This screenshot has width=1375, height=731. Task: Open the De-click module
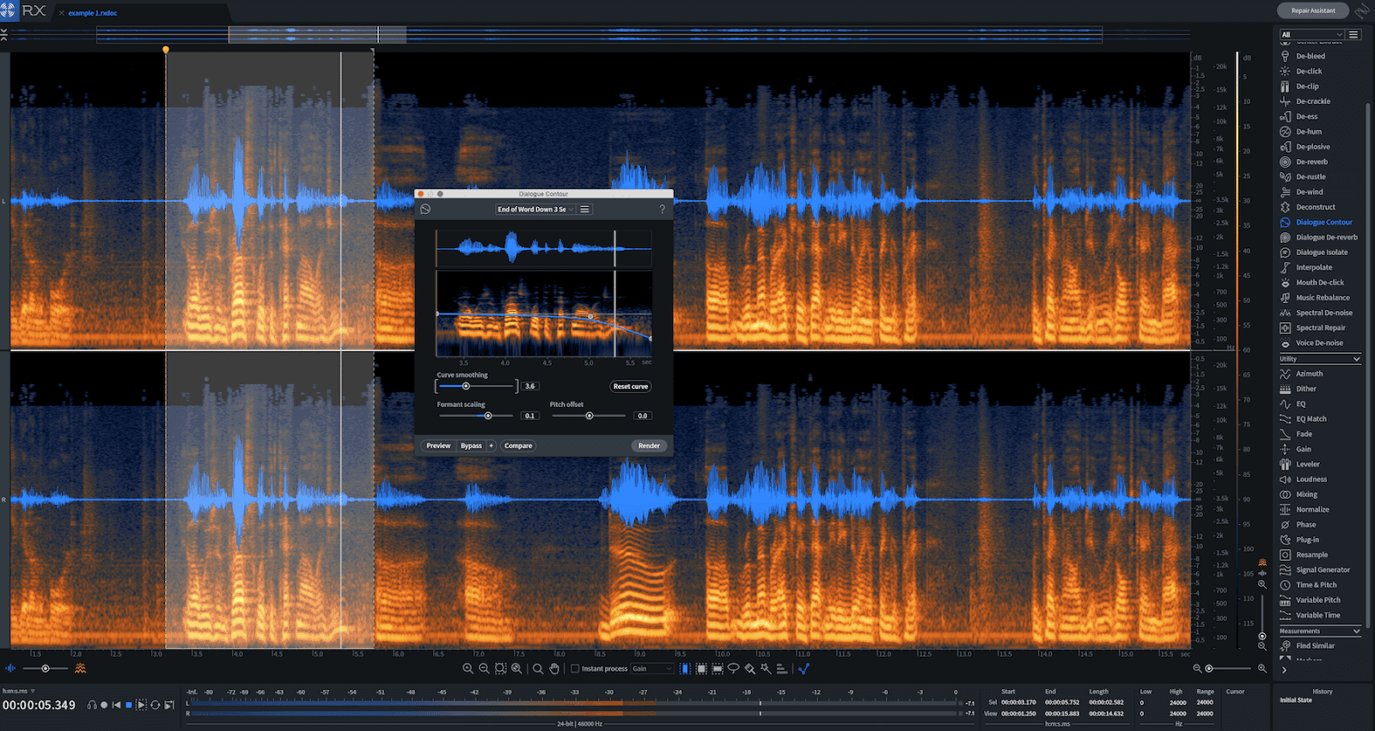pos(1309,71)
